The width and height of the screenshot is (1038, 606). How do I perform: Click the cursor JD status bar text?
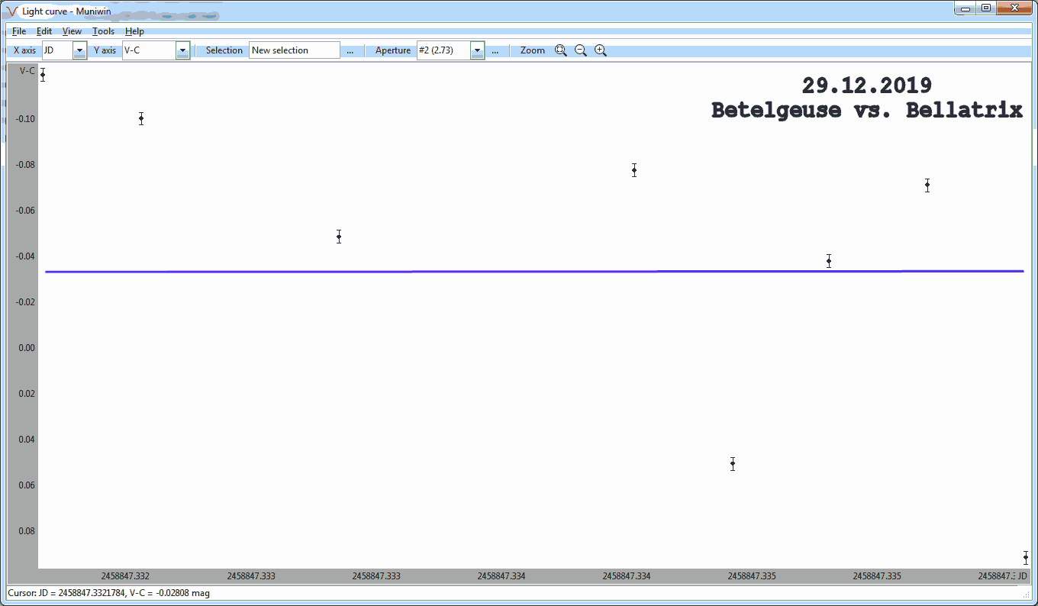(108, 593)
